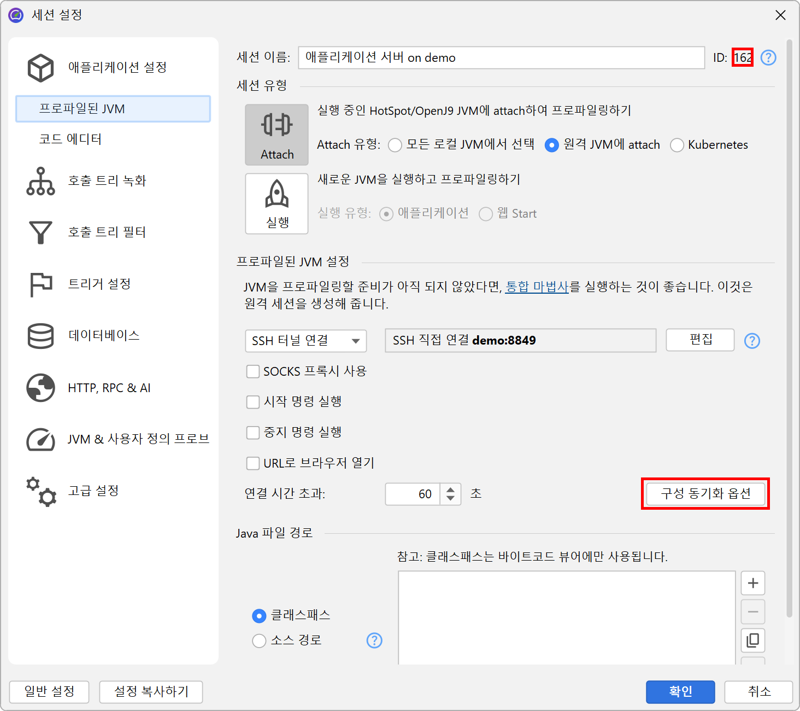This screenshot has height=711, width=800.
Task: Click inside the Java file path list box
Action: tap(567, 618)
